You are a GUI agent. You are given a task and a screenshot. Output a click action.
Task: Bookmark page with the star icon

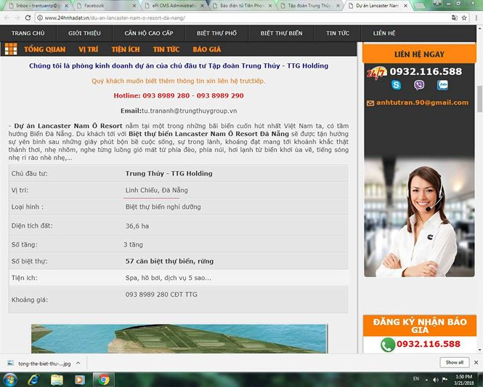coord(464,18)
